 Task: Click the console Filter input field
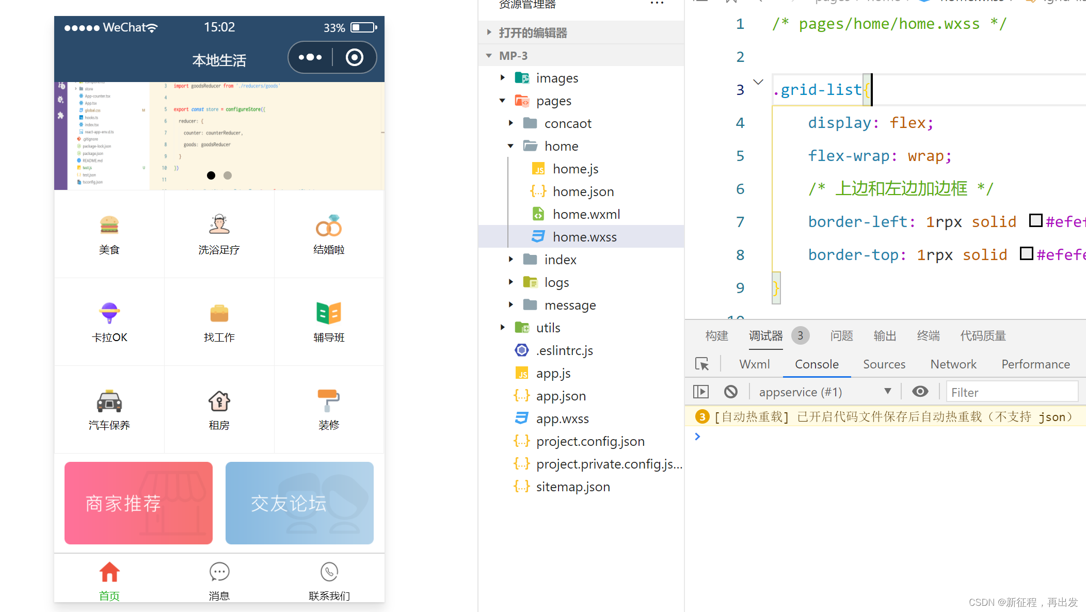(1012, 392)
